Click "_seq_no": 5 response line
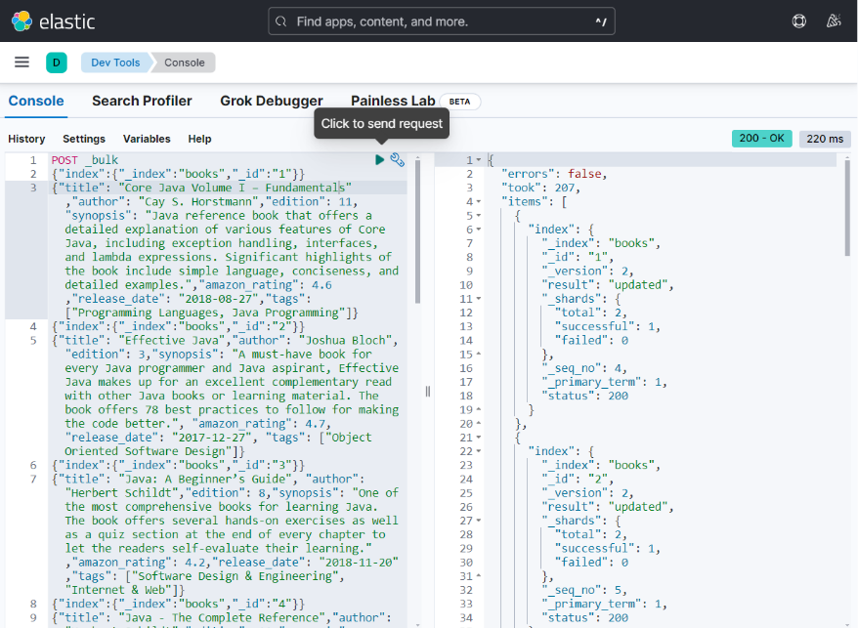The height and width of the screenshot is (628, 858). pos(584,590)
